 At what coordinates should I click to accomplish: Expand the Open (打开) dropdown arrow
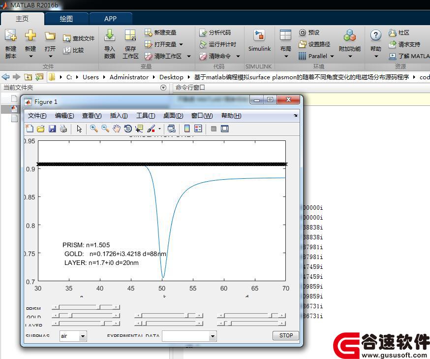(x=51, y=57)
